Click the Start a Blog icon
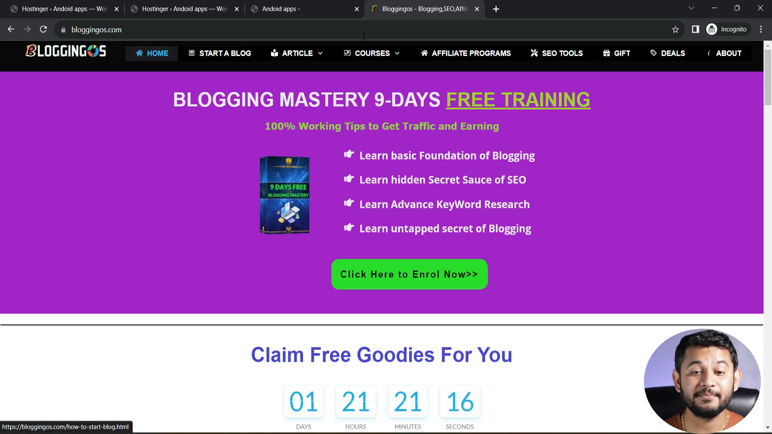This screenshot has height=434, width=772. (191, 53)
